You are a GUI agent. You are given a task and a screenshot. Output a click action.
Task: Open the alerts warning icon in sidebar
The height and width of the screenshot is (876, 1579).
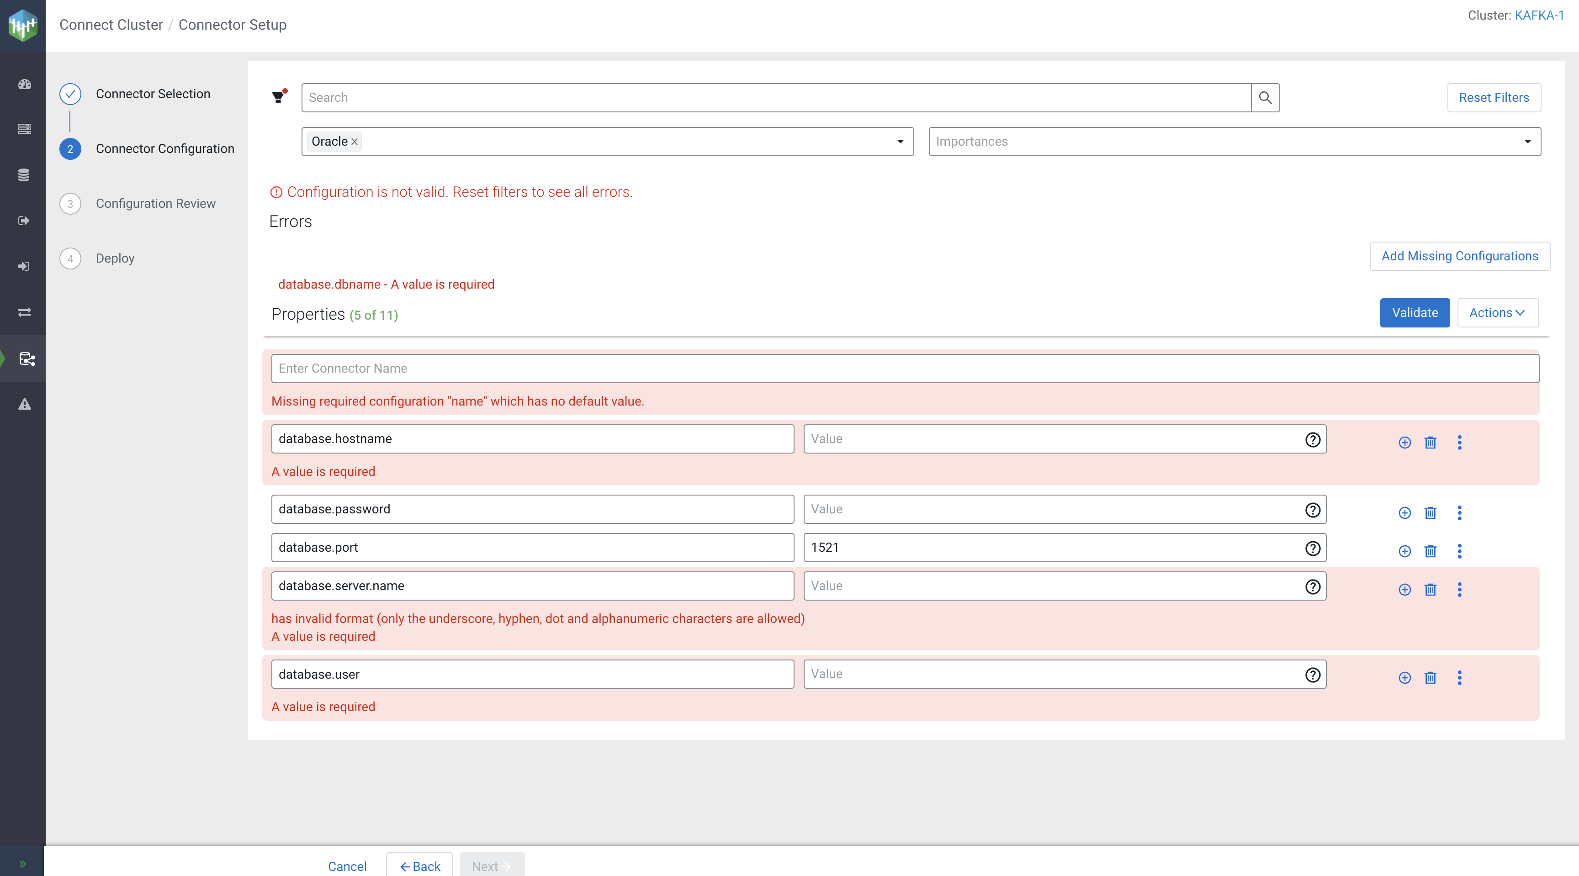[24, 404]
